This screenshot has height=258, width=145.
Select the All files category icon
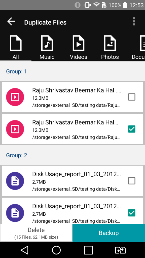[x=16, y=43]
